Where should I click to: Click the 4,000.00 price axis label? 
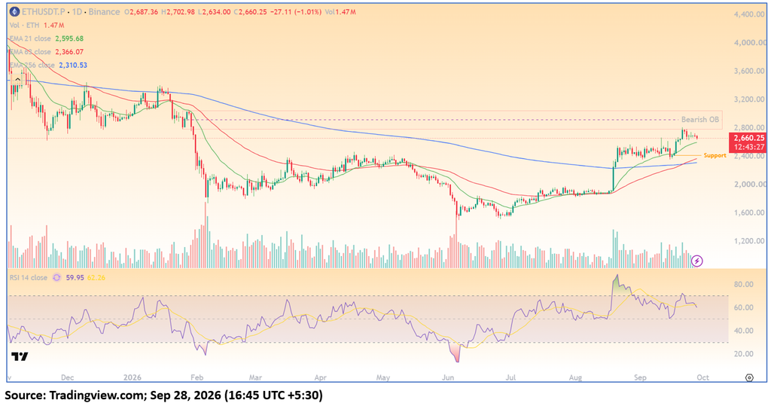[x=749, y=43]
